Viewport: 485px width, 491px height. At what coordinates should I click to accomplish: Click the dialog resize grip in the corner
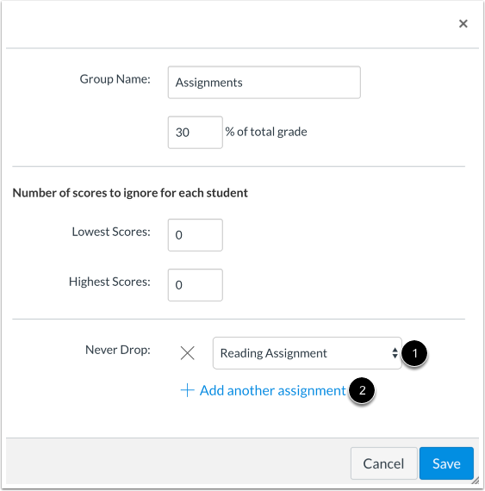click(476, 481)
